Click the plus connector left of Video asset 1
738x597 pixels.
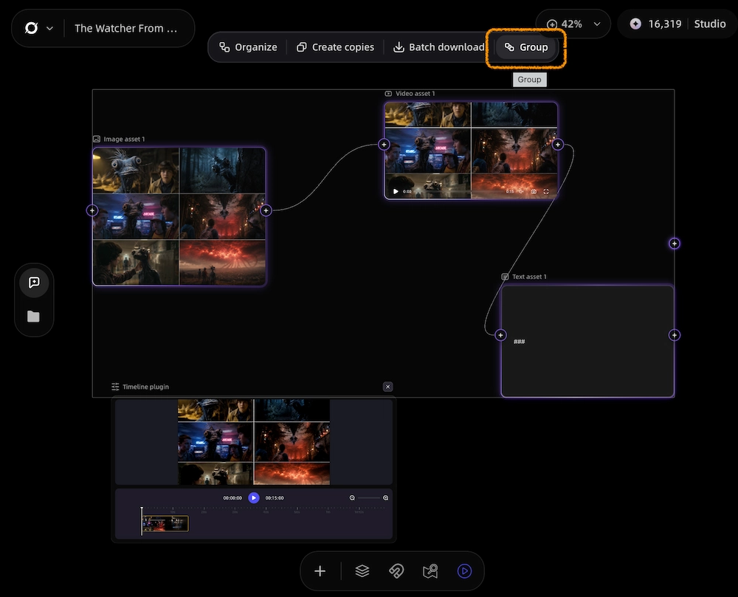(x=384, y=145)
